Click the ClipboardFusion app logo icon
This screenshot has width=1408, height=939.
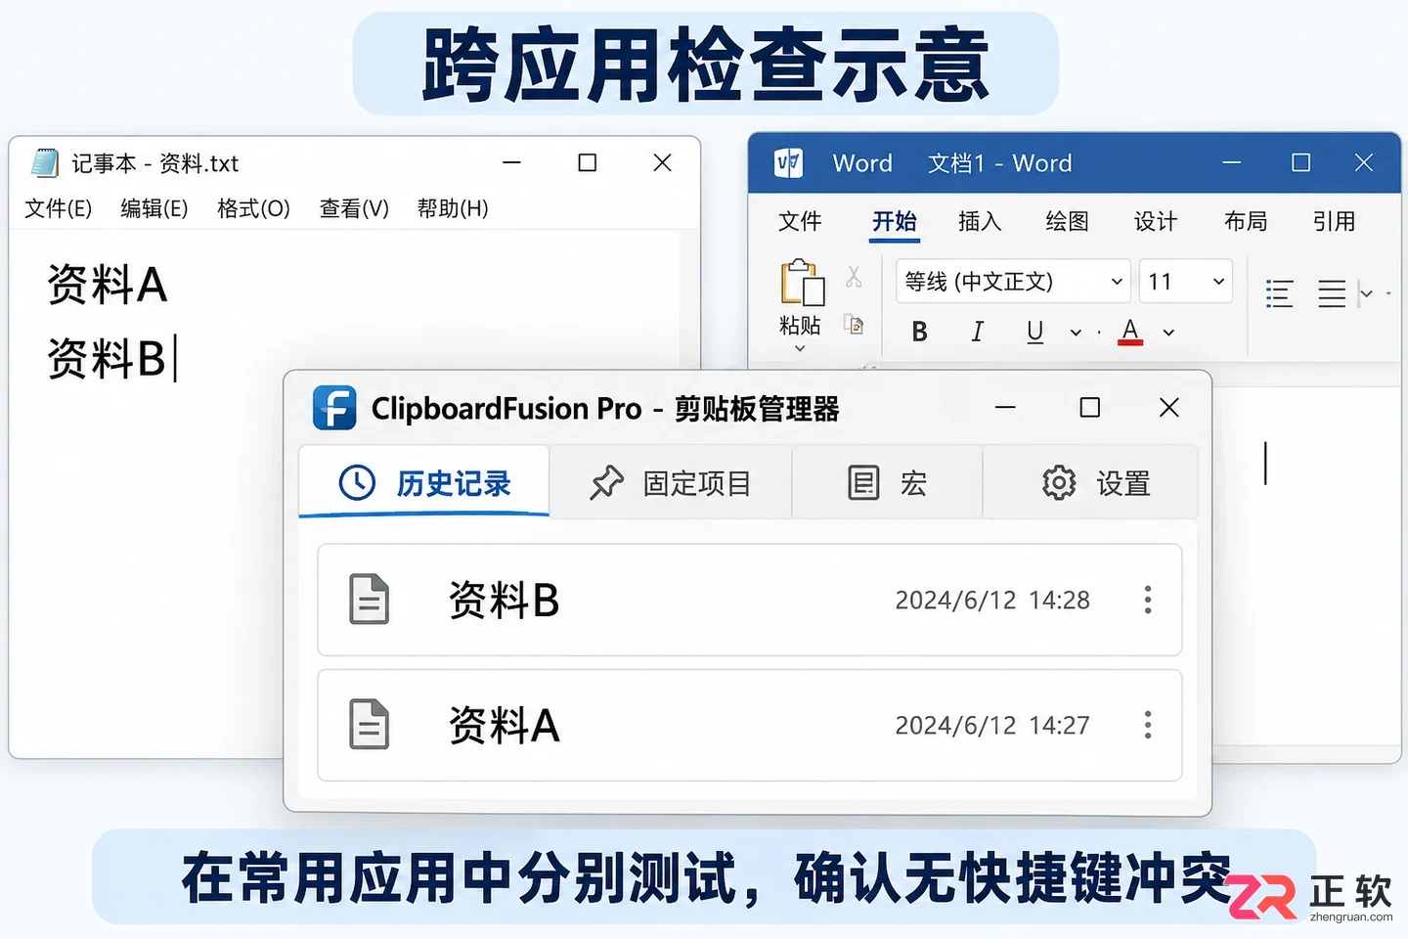pos(334,408)
